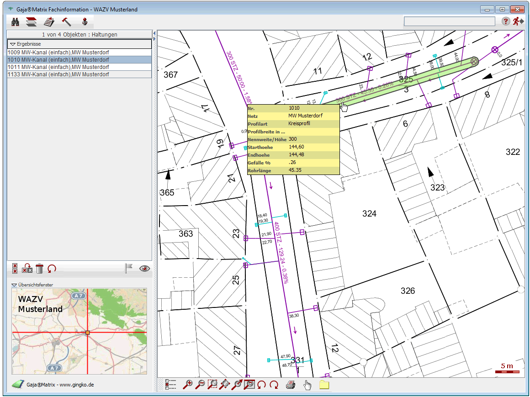Activate the zoom-to-rectangle selection tool

(x=212, y=385)
